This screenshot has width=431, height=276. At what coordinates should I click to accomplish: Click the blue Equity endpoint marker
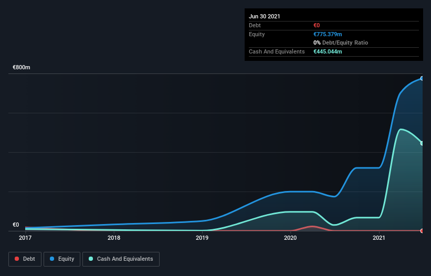pyautogui.click(x=422, y=79)
